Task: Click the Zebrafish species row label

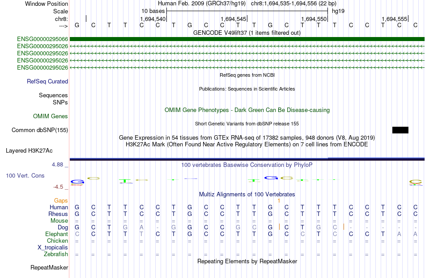Action: [56, 254]
